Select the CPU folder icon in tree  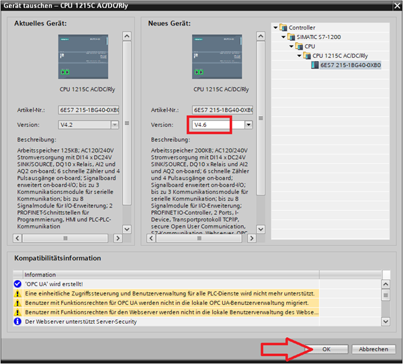point(299,46)
